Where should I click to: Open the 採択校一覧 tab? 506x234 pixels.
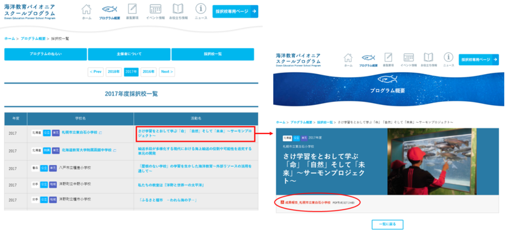pos(213,54)
